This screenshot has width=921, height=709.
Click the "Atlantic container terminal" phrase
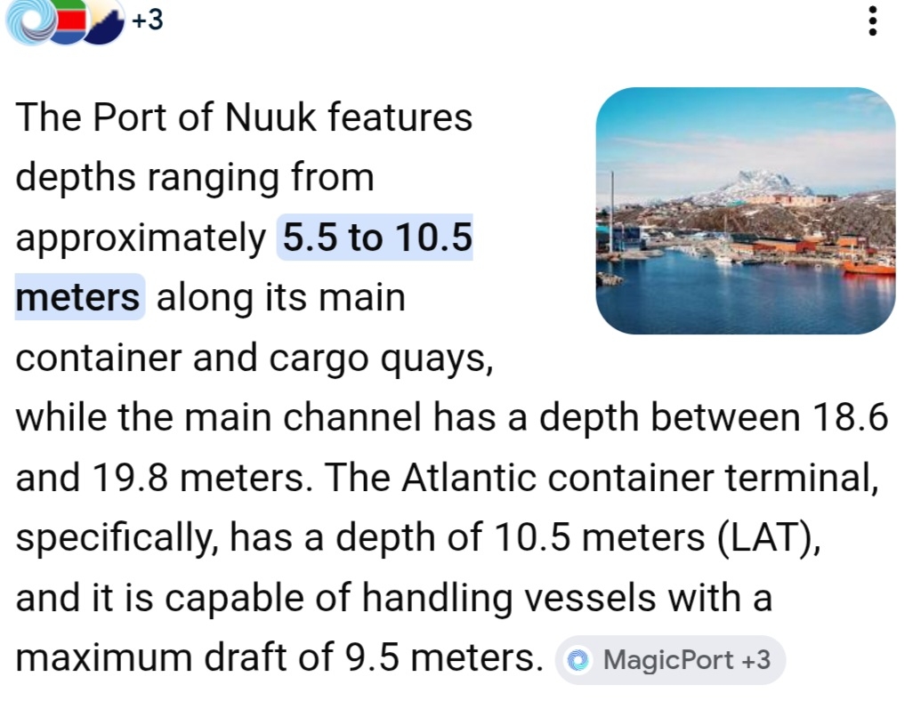tap(634, 479)
